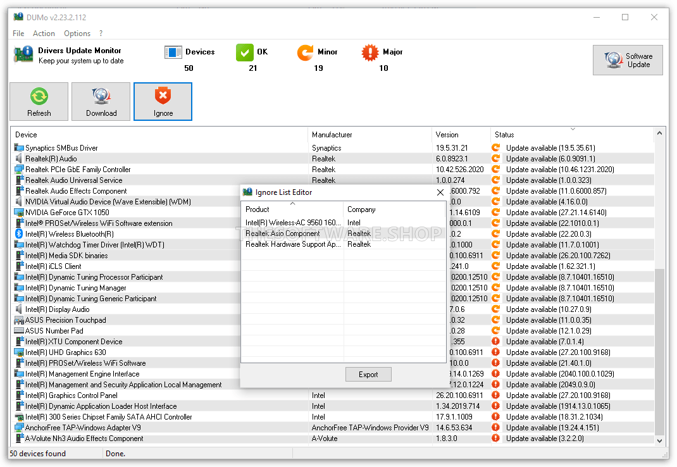677x467 pixels.
Task: Click the Intel(R) Display Audio speaker icon
Action: [x=19, y=309]
